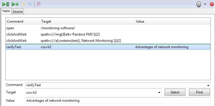Click the Select button
Screen dimensions: 215x106
pyautogui.click(x=175, y=92)
